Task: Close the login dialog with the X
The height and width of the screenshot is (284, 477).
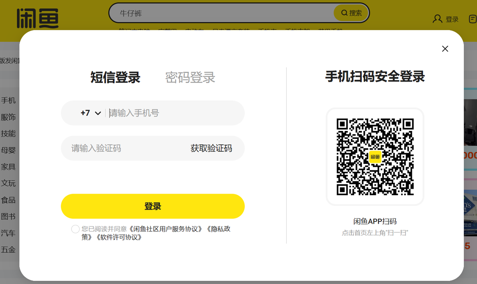Action: (445, 49)
